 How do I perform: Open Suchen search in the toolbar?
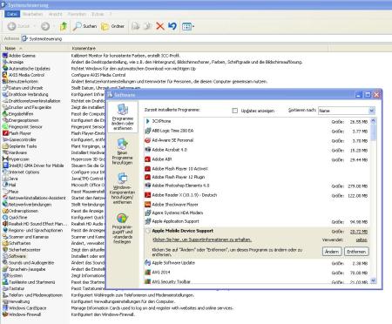(x=84, y=26)
